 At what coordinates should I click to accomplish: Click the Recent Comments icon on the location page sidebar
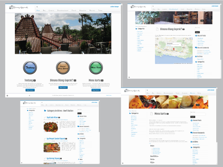pos(196,48)
